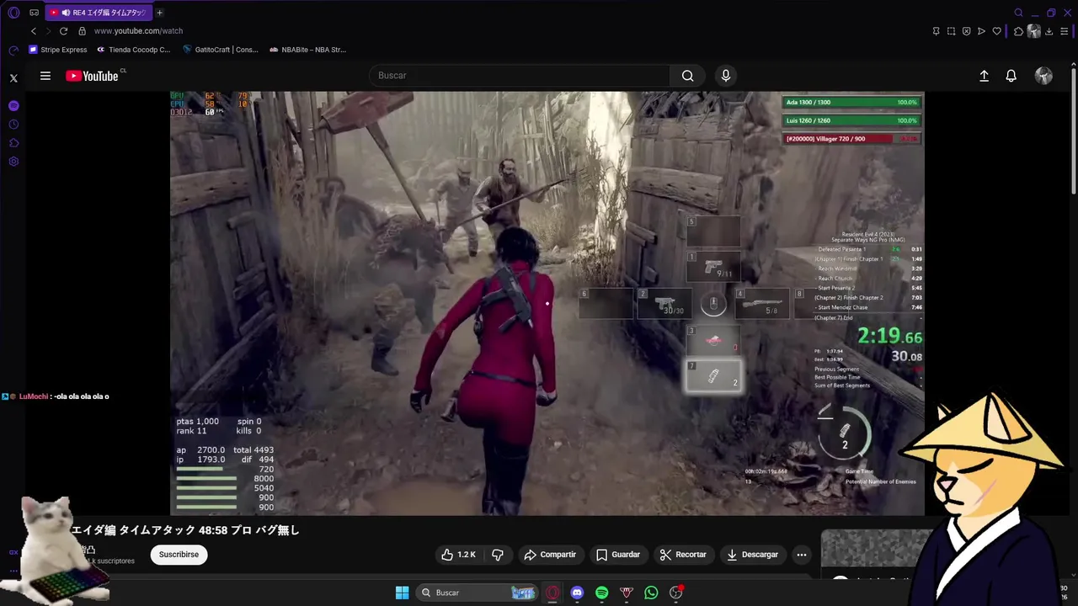The width and height of the screenshot is (1078, 606).
Task: Open Discord from taskbar
Action: point(577,593)
